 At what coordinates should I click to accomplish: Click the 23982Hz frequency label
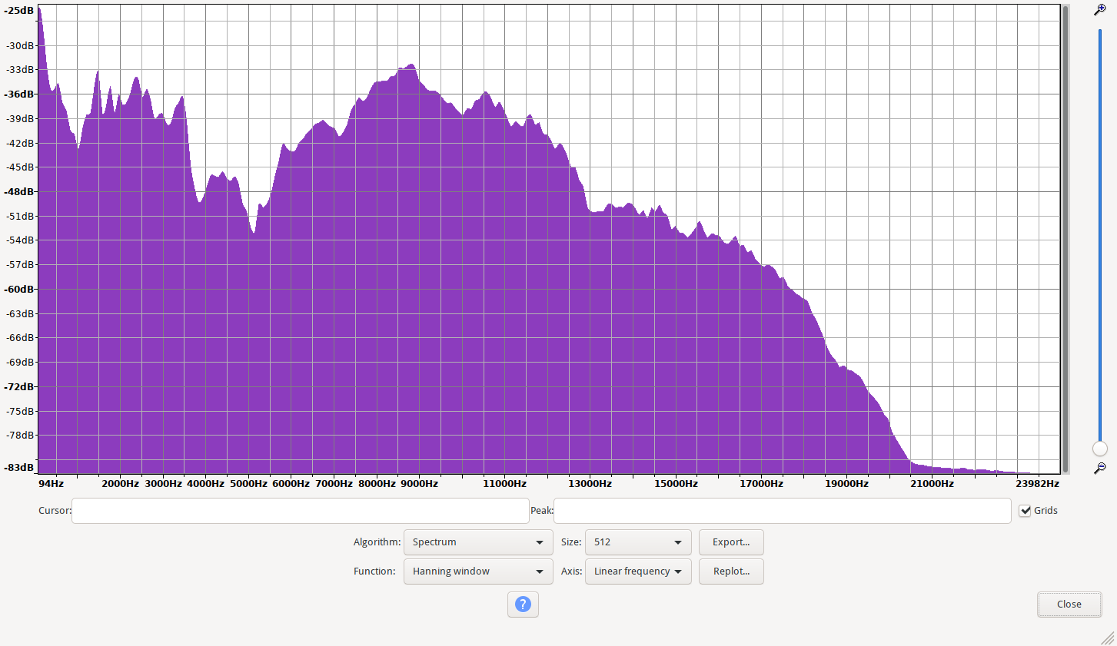(x=1038, y=484)
